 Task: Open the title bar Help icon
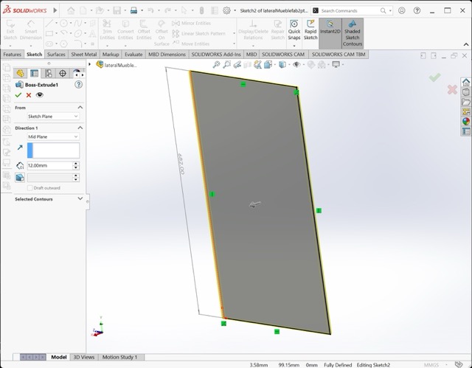tap(417, 10)
